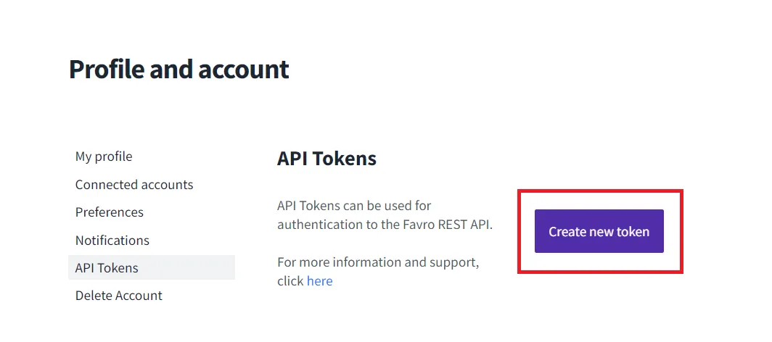Click the "API Tokens can be used for" text

(354, 206)
